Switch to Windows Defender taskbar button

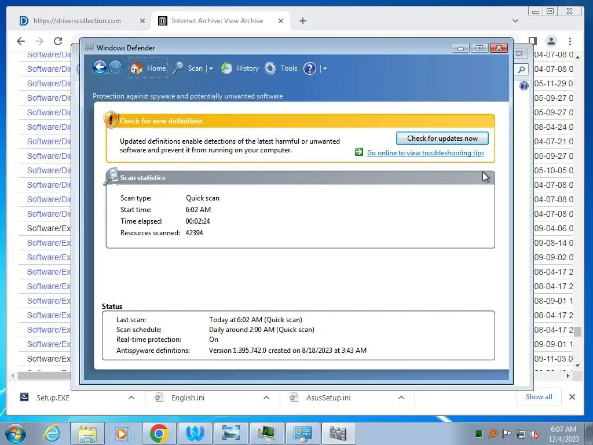tap(338, 433)
